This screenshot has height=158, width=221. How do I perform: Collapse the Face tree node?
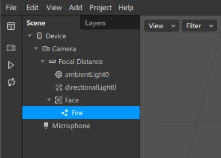pyautogui.click(x=49, y=99)
